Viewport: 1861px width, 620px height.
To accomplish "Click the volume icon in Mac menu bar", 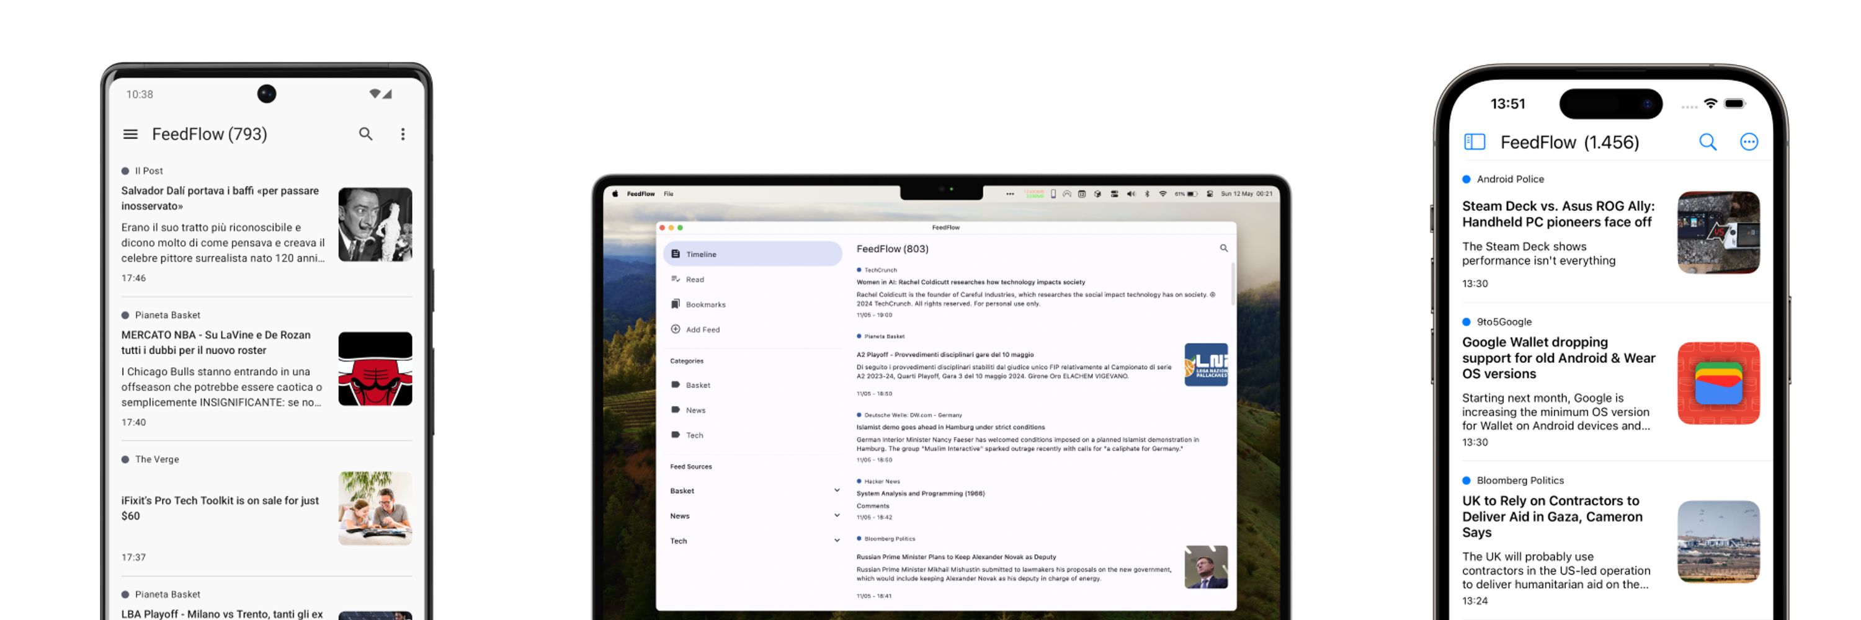I will [x=1131, y=194].
